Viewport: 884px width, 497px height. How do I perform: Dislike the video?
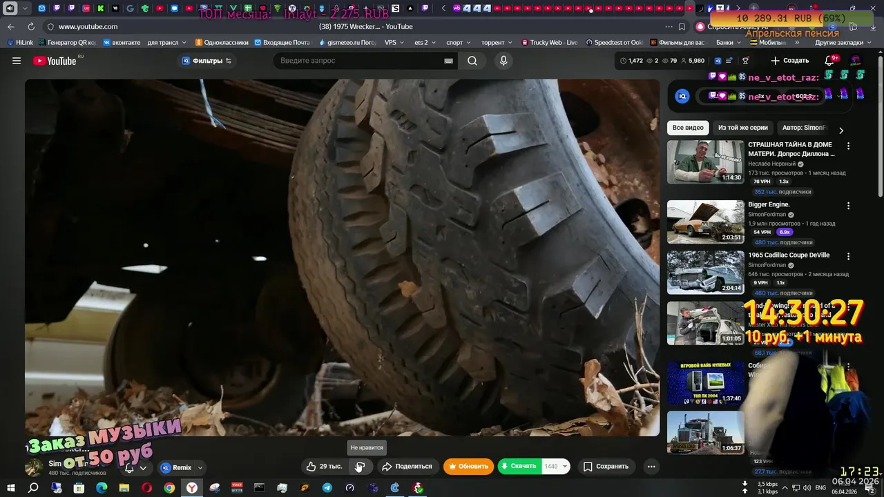[360, 467]
